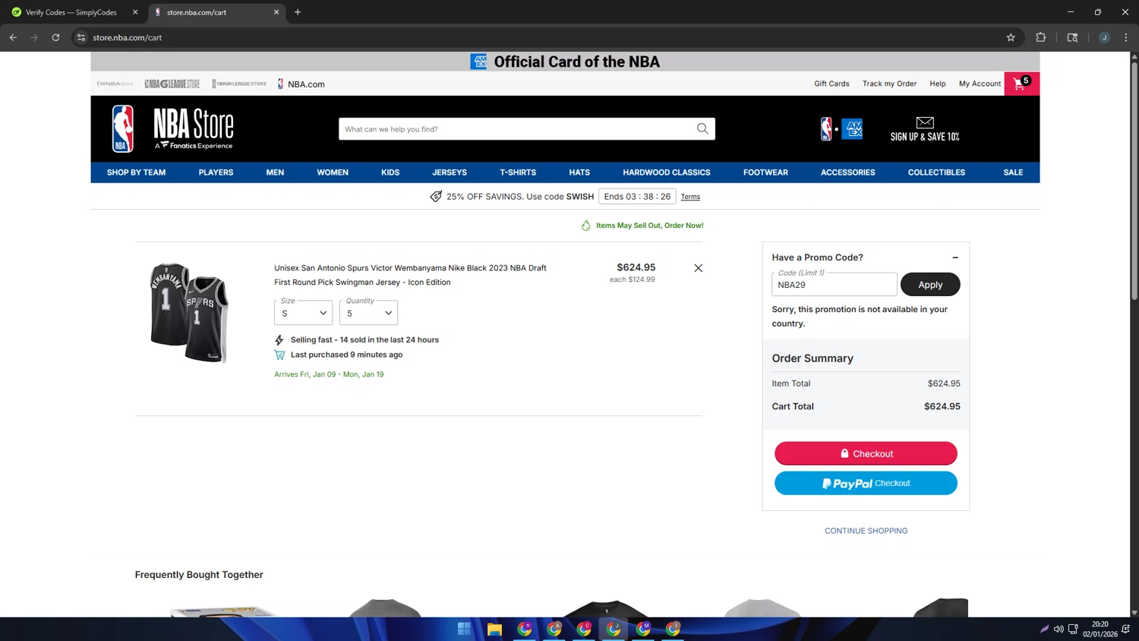
Task: Open the Quantity dropdown
Action: pos(368,313)
